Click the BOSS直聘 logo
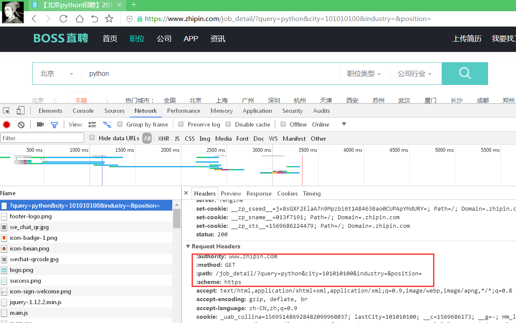Viewport: 516px width, 323px height. (61, 39)
